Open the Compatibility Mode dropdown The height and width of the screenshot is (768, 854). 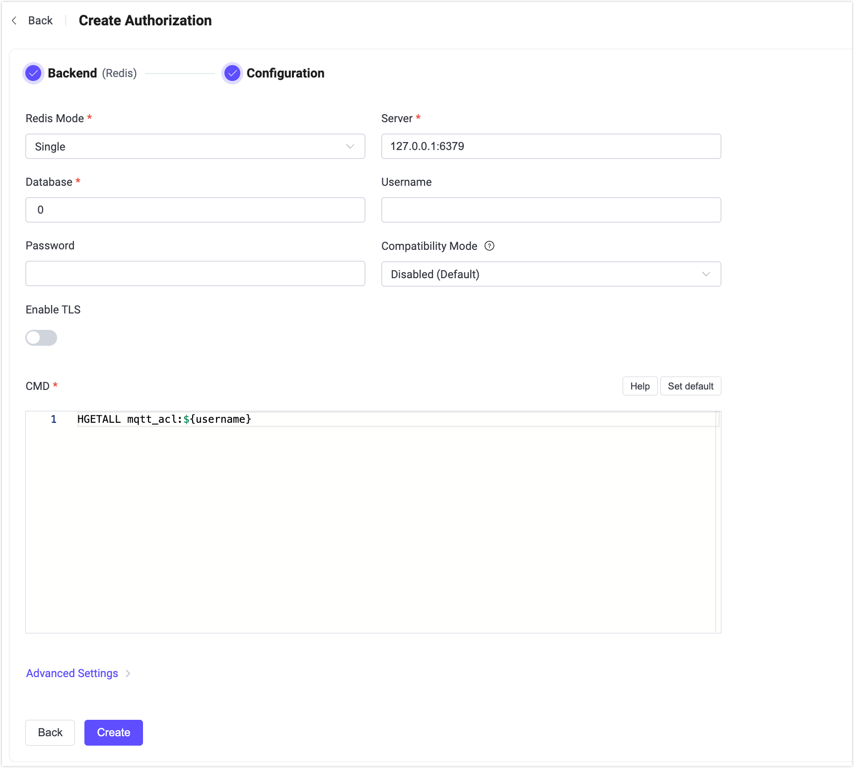(x=551, y=274)
